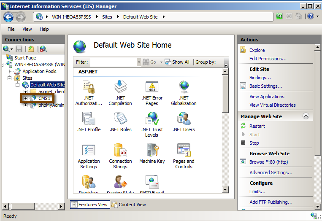Screen dimensions: 322x221
Task: Open .NET Error Pages feature
Action: pyautogui.click(x=152, y=93)
